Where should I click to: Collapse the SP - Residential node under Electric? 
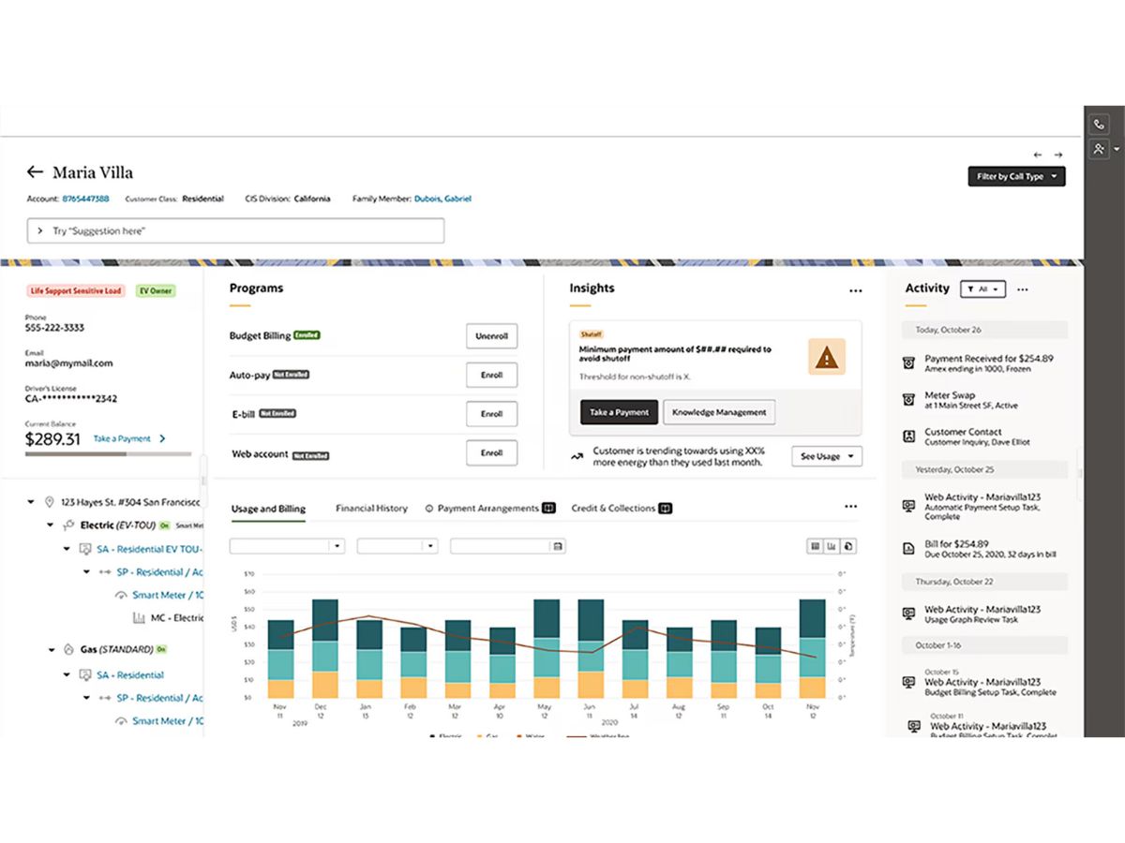[85, 571]
